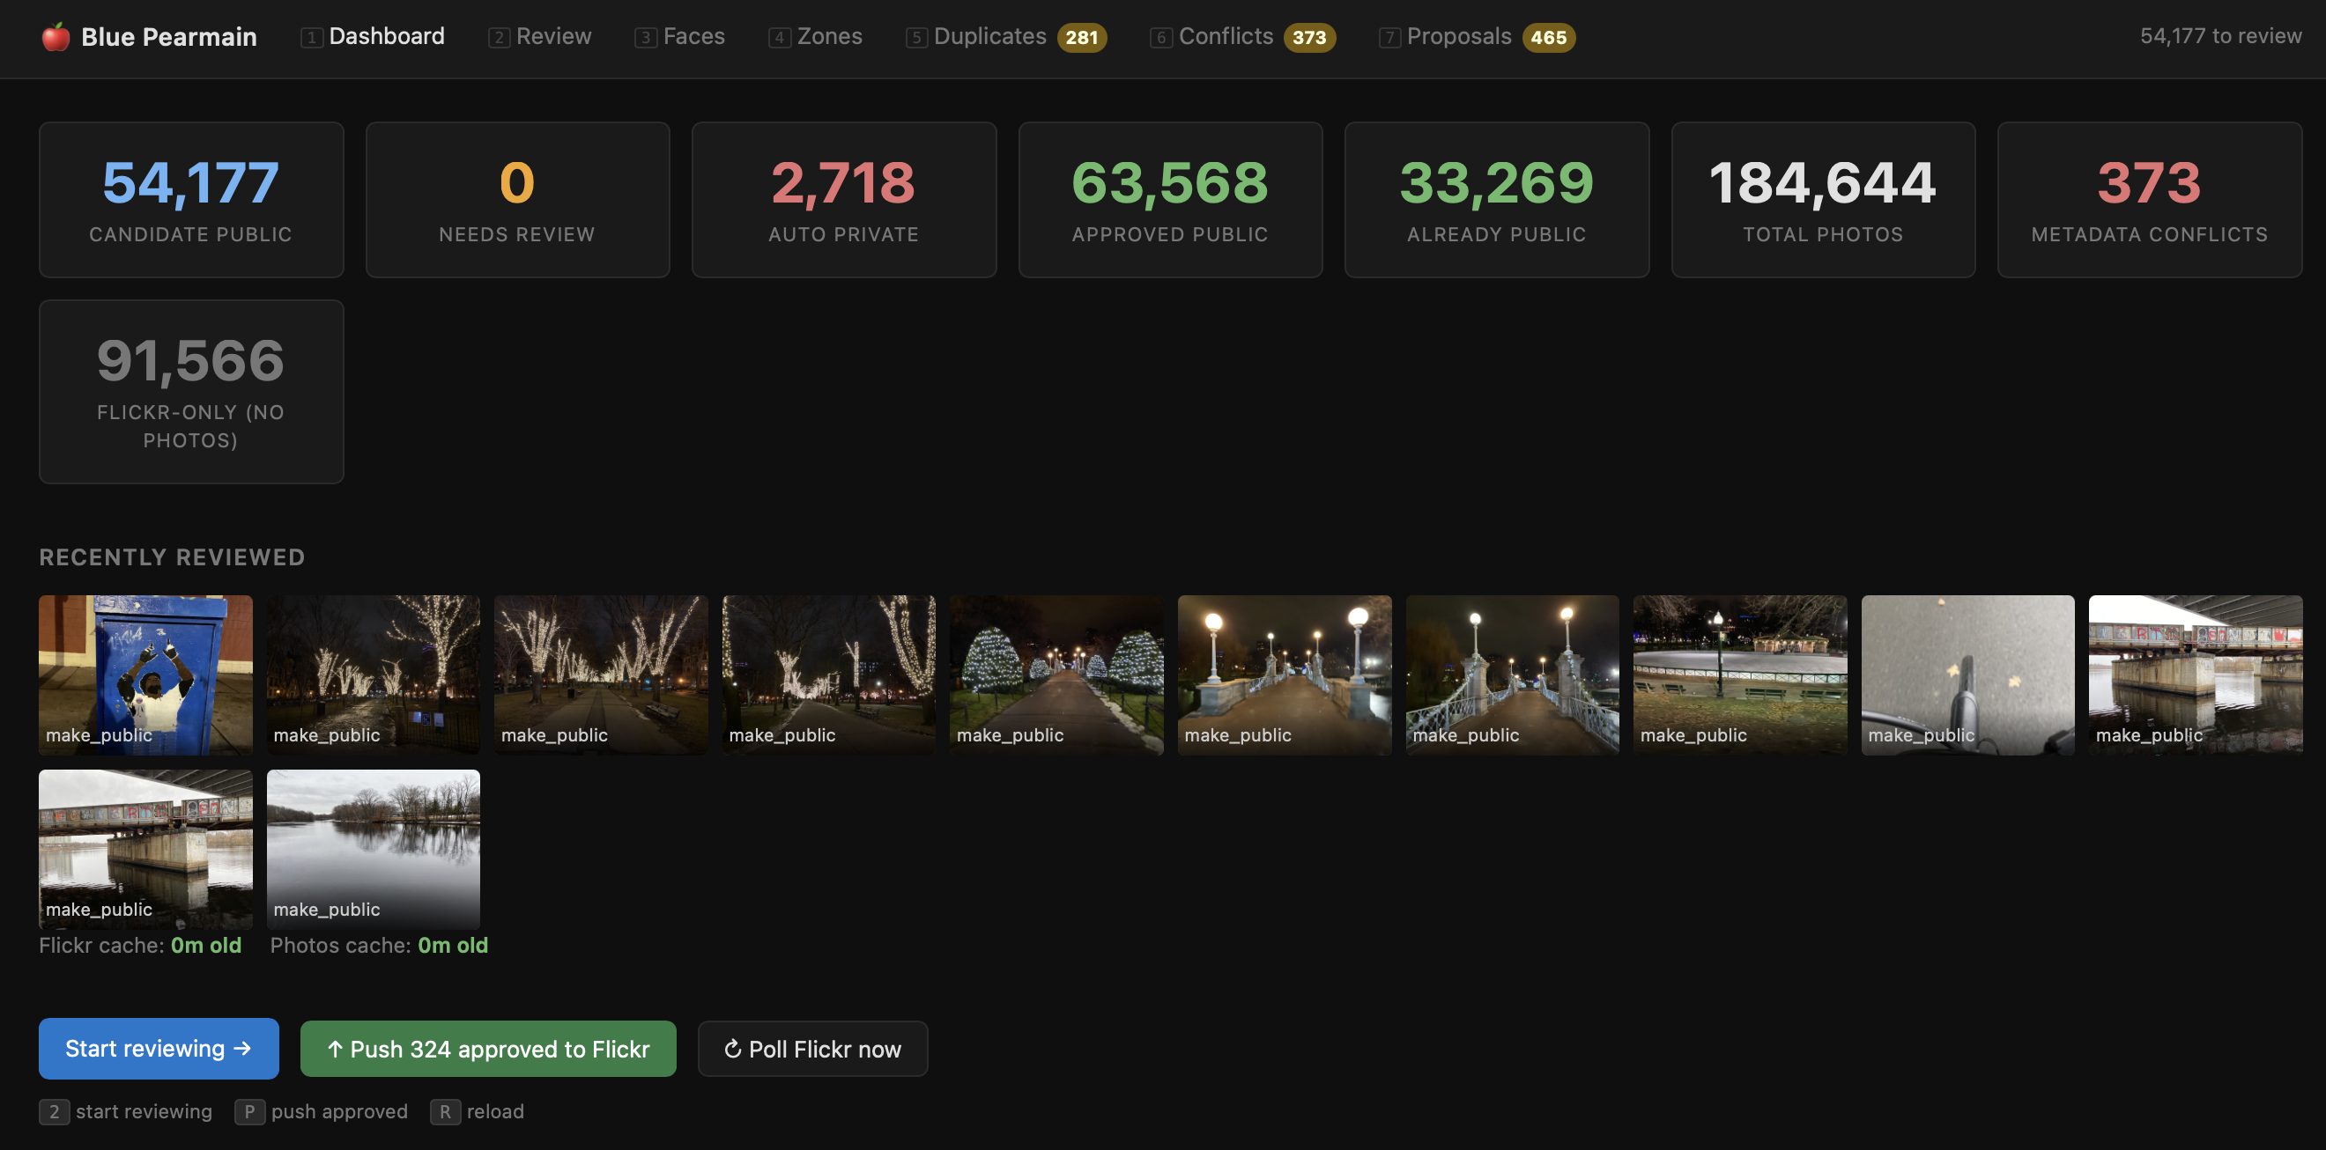Select the Flickr-only (no photos) stat card
The height and width of the screenshot is (1150, 2326).
click(x=191, y=392)
